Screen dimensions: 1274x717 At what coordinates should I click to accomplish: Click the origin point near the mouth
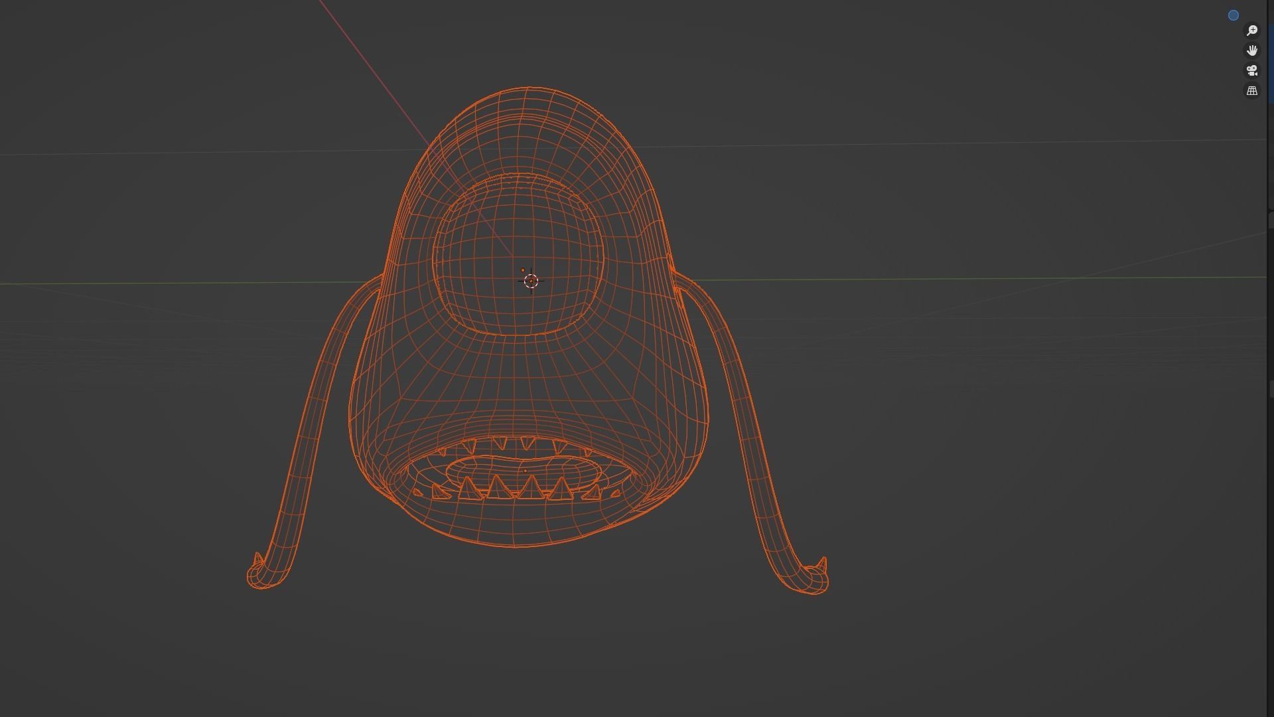pyautogui.click(x=525, y=470)
